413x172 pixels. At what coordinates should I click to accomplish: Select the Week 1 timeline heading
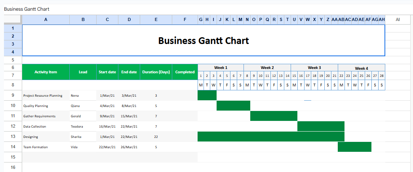(221, 67)
